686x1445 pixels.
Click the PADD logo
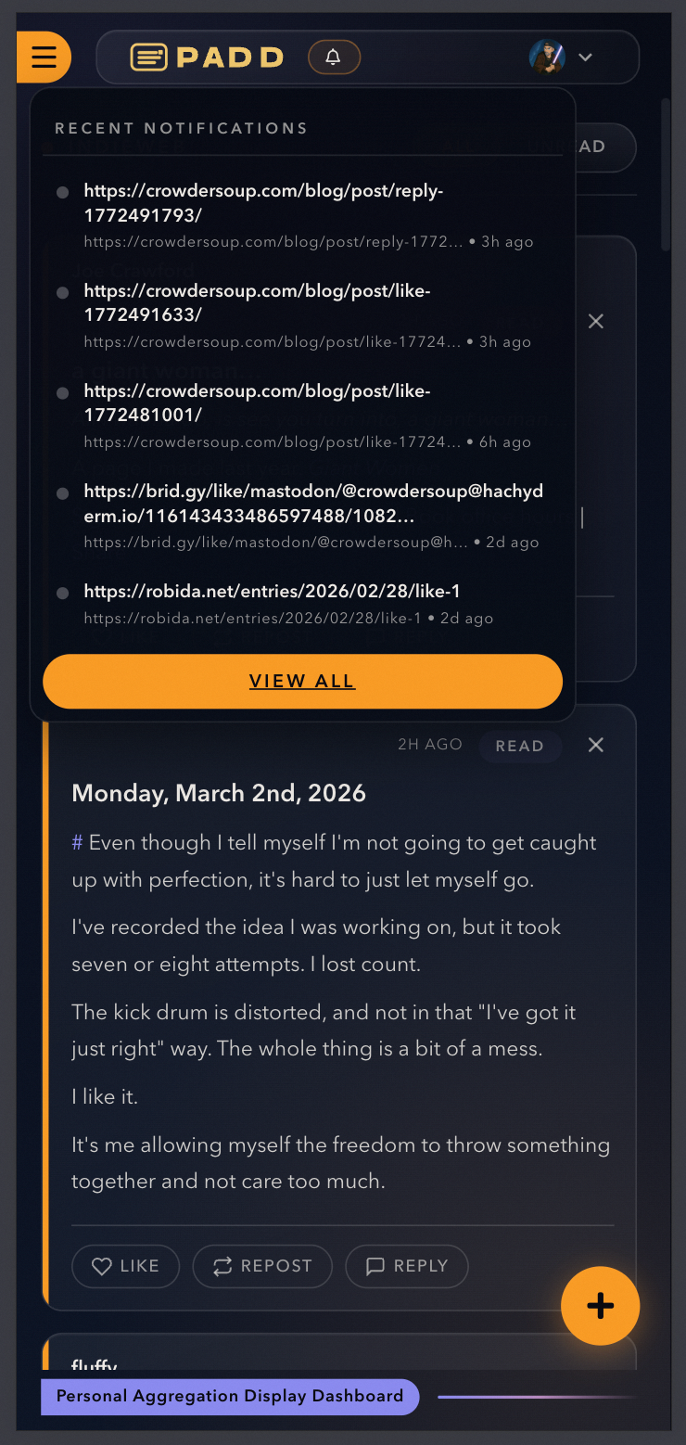(x=207, y=58)
